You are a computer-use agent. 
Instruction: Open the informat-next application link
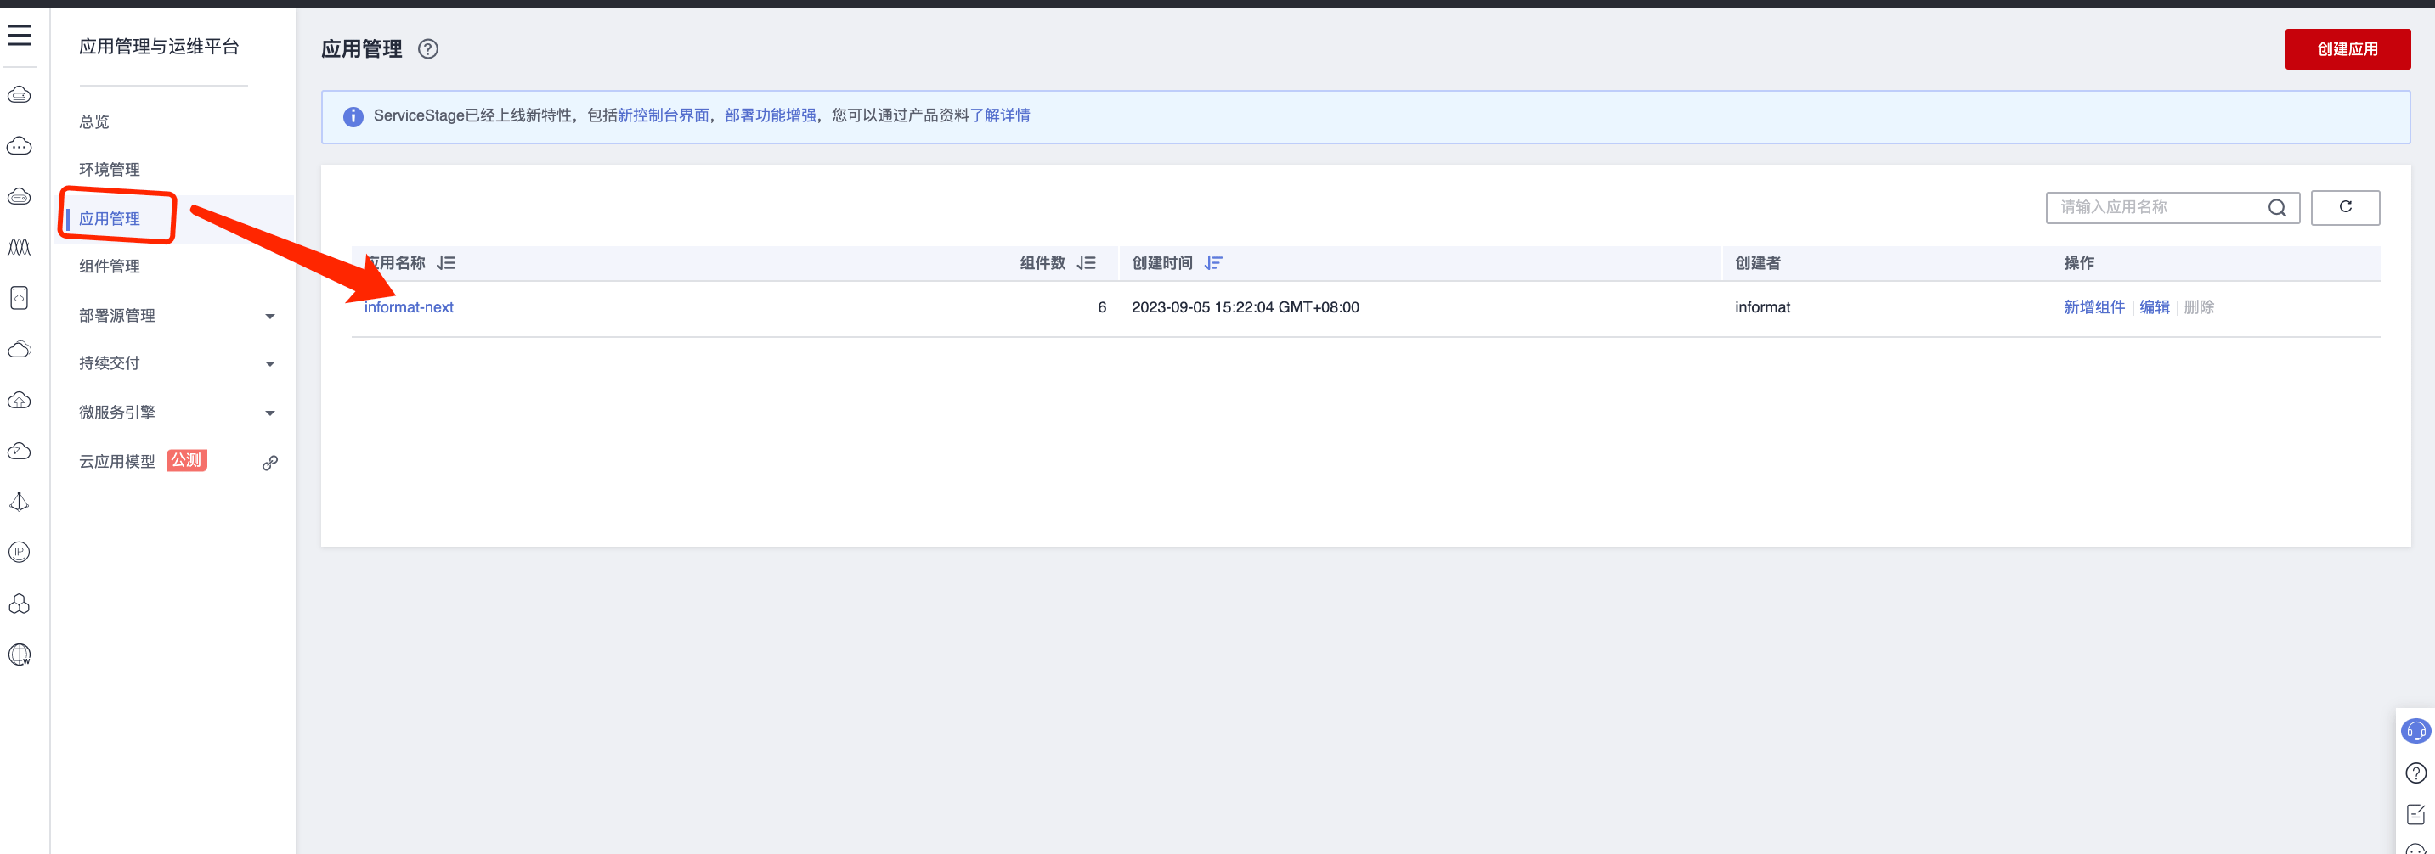click(410, 307)
